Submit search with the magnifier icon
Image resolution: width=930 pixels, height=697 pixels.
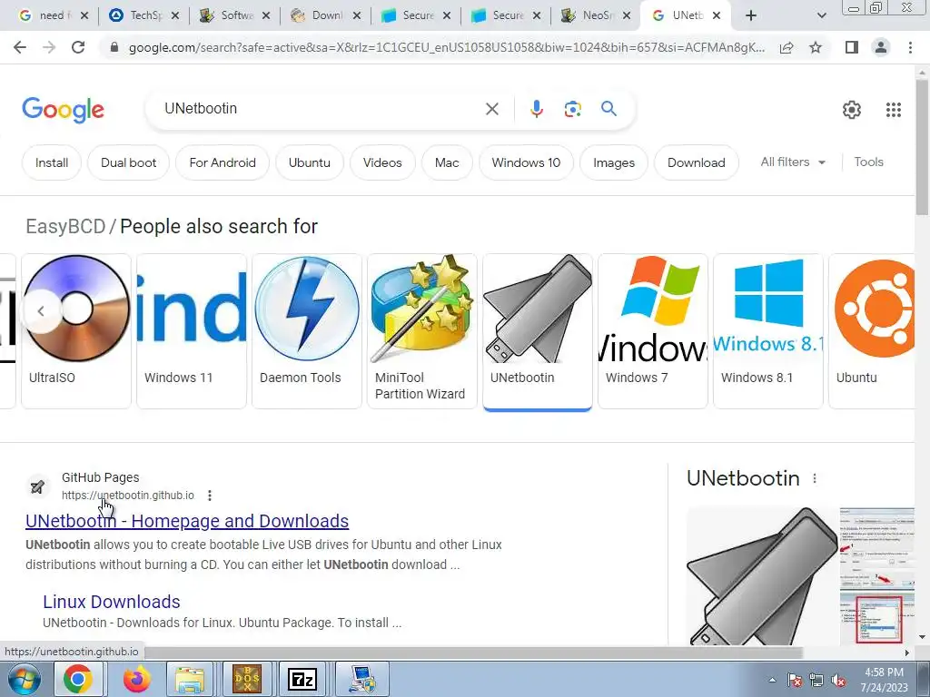(x=608, y=109)
